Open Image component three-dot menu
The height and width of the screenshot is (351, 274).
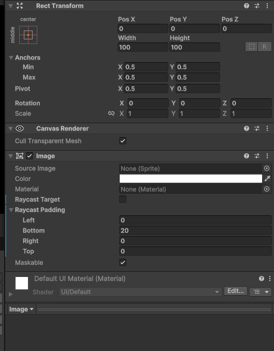point(267,156)
